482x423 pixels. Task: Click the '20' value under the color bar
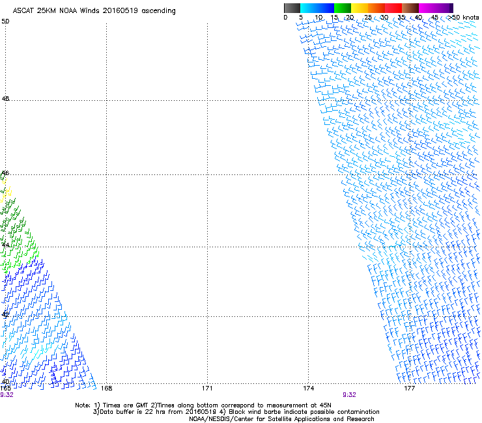click(350, 18)
